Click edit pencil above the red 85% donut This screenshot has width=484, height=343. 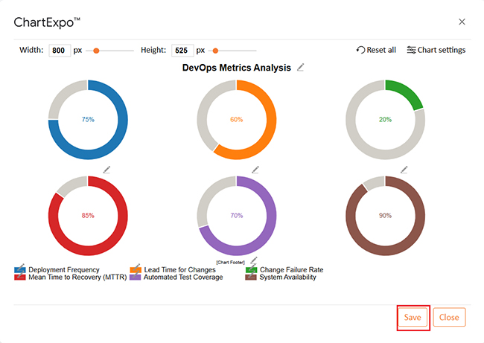[x=106, y=170]
